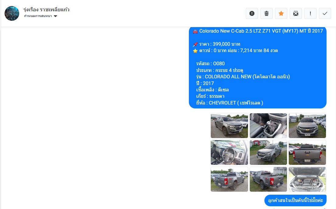This screenshot has width=336, height=209.
Task: Open front-left view photo of the grey pickup
Action: [x=229, y=126]
